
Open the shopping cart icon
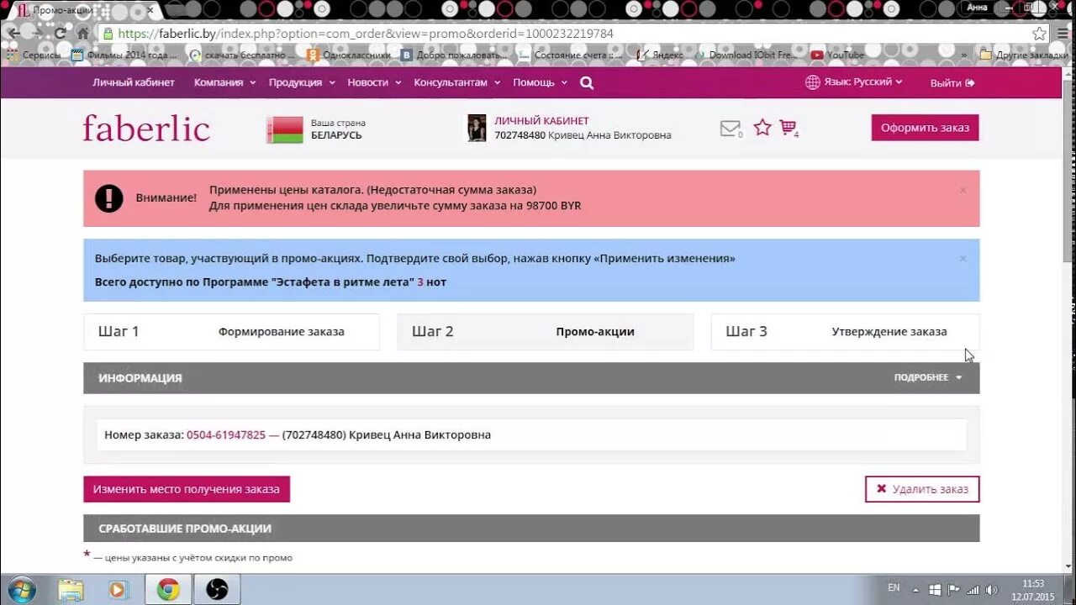pyautogui.click(x=788, y=127)
